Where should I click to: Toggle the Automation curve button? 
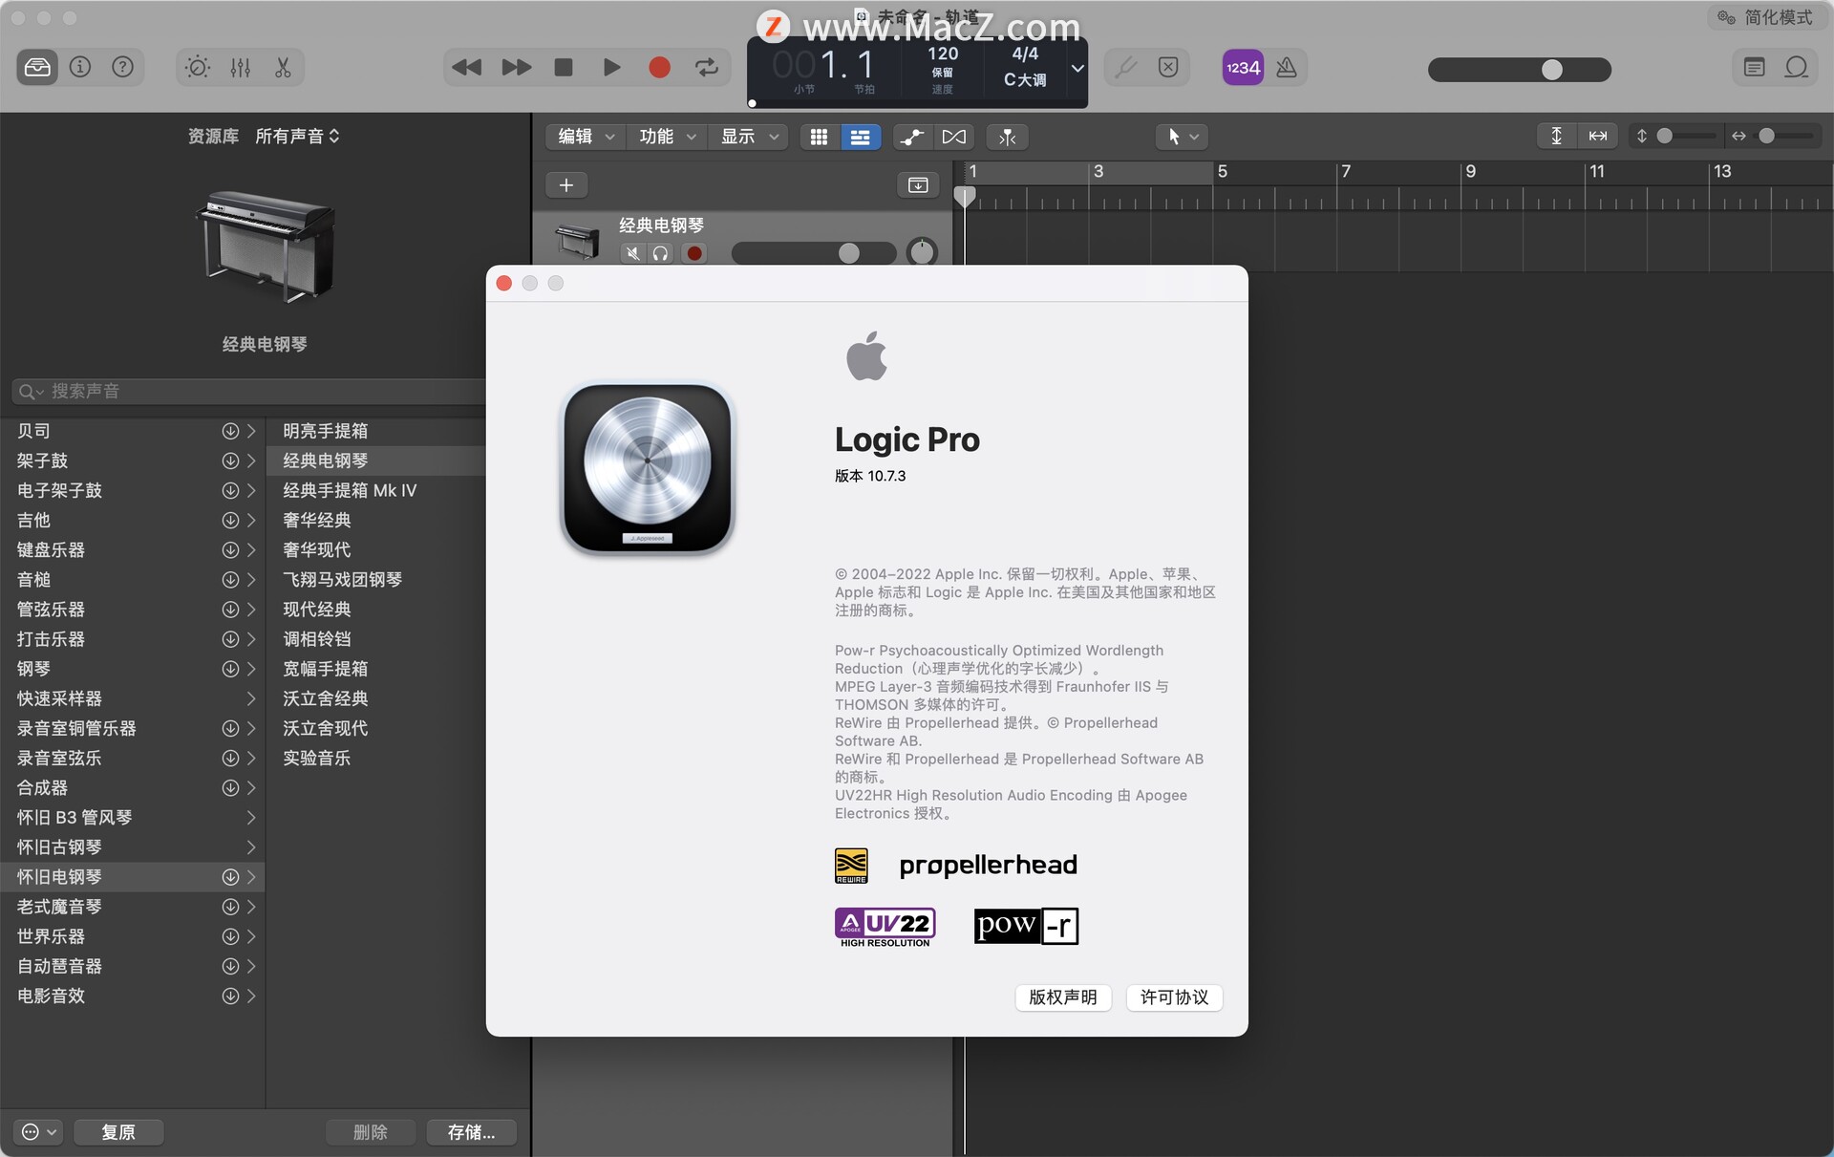(912, 137)
